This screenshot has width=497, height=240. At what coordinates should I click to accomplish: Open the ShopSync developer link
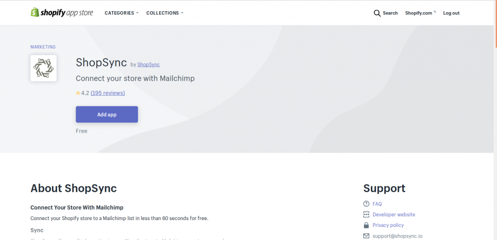(x=149, y=65)
